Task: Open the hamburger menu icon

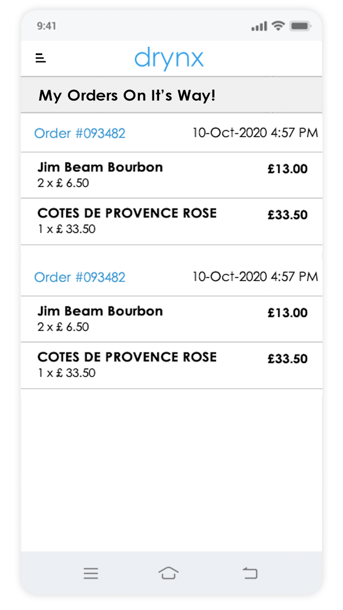Action: [40, 58]
